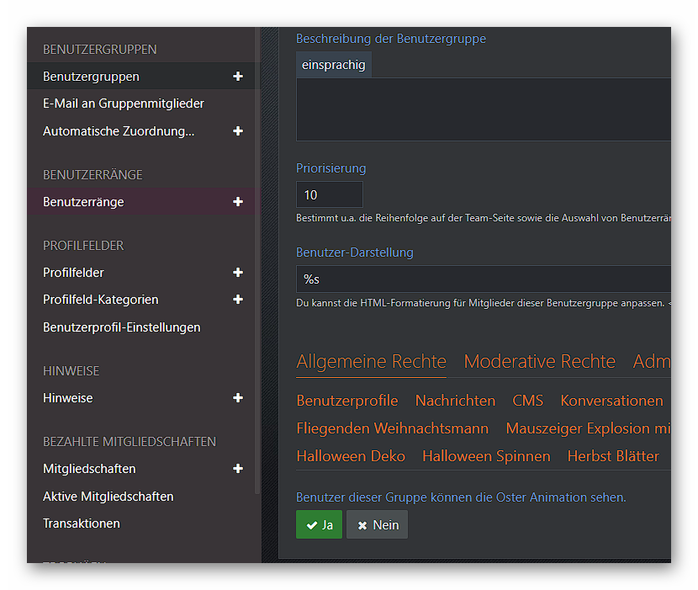The image size is (698, 590).
Task: Switch to Moderative Rechte tab
Action: (x=539, y=362)
